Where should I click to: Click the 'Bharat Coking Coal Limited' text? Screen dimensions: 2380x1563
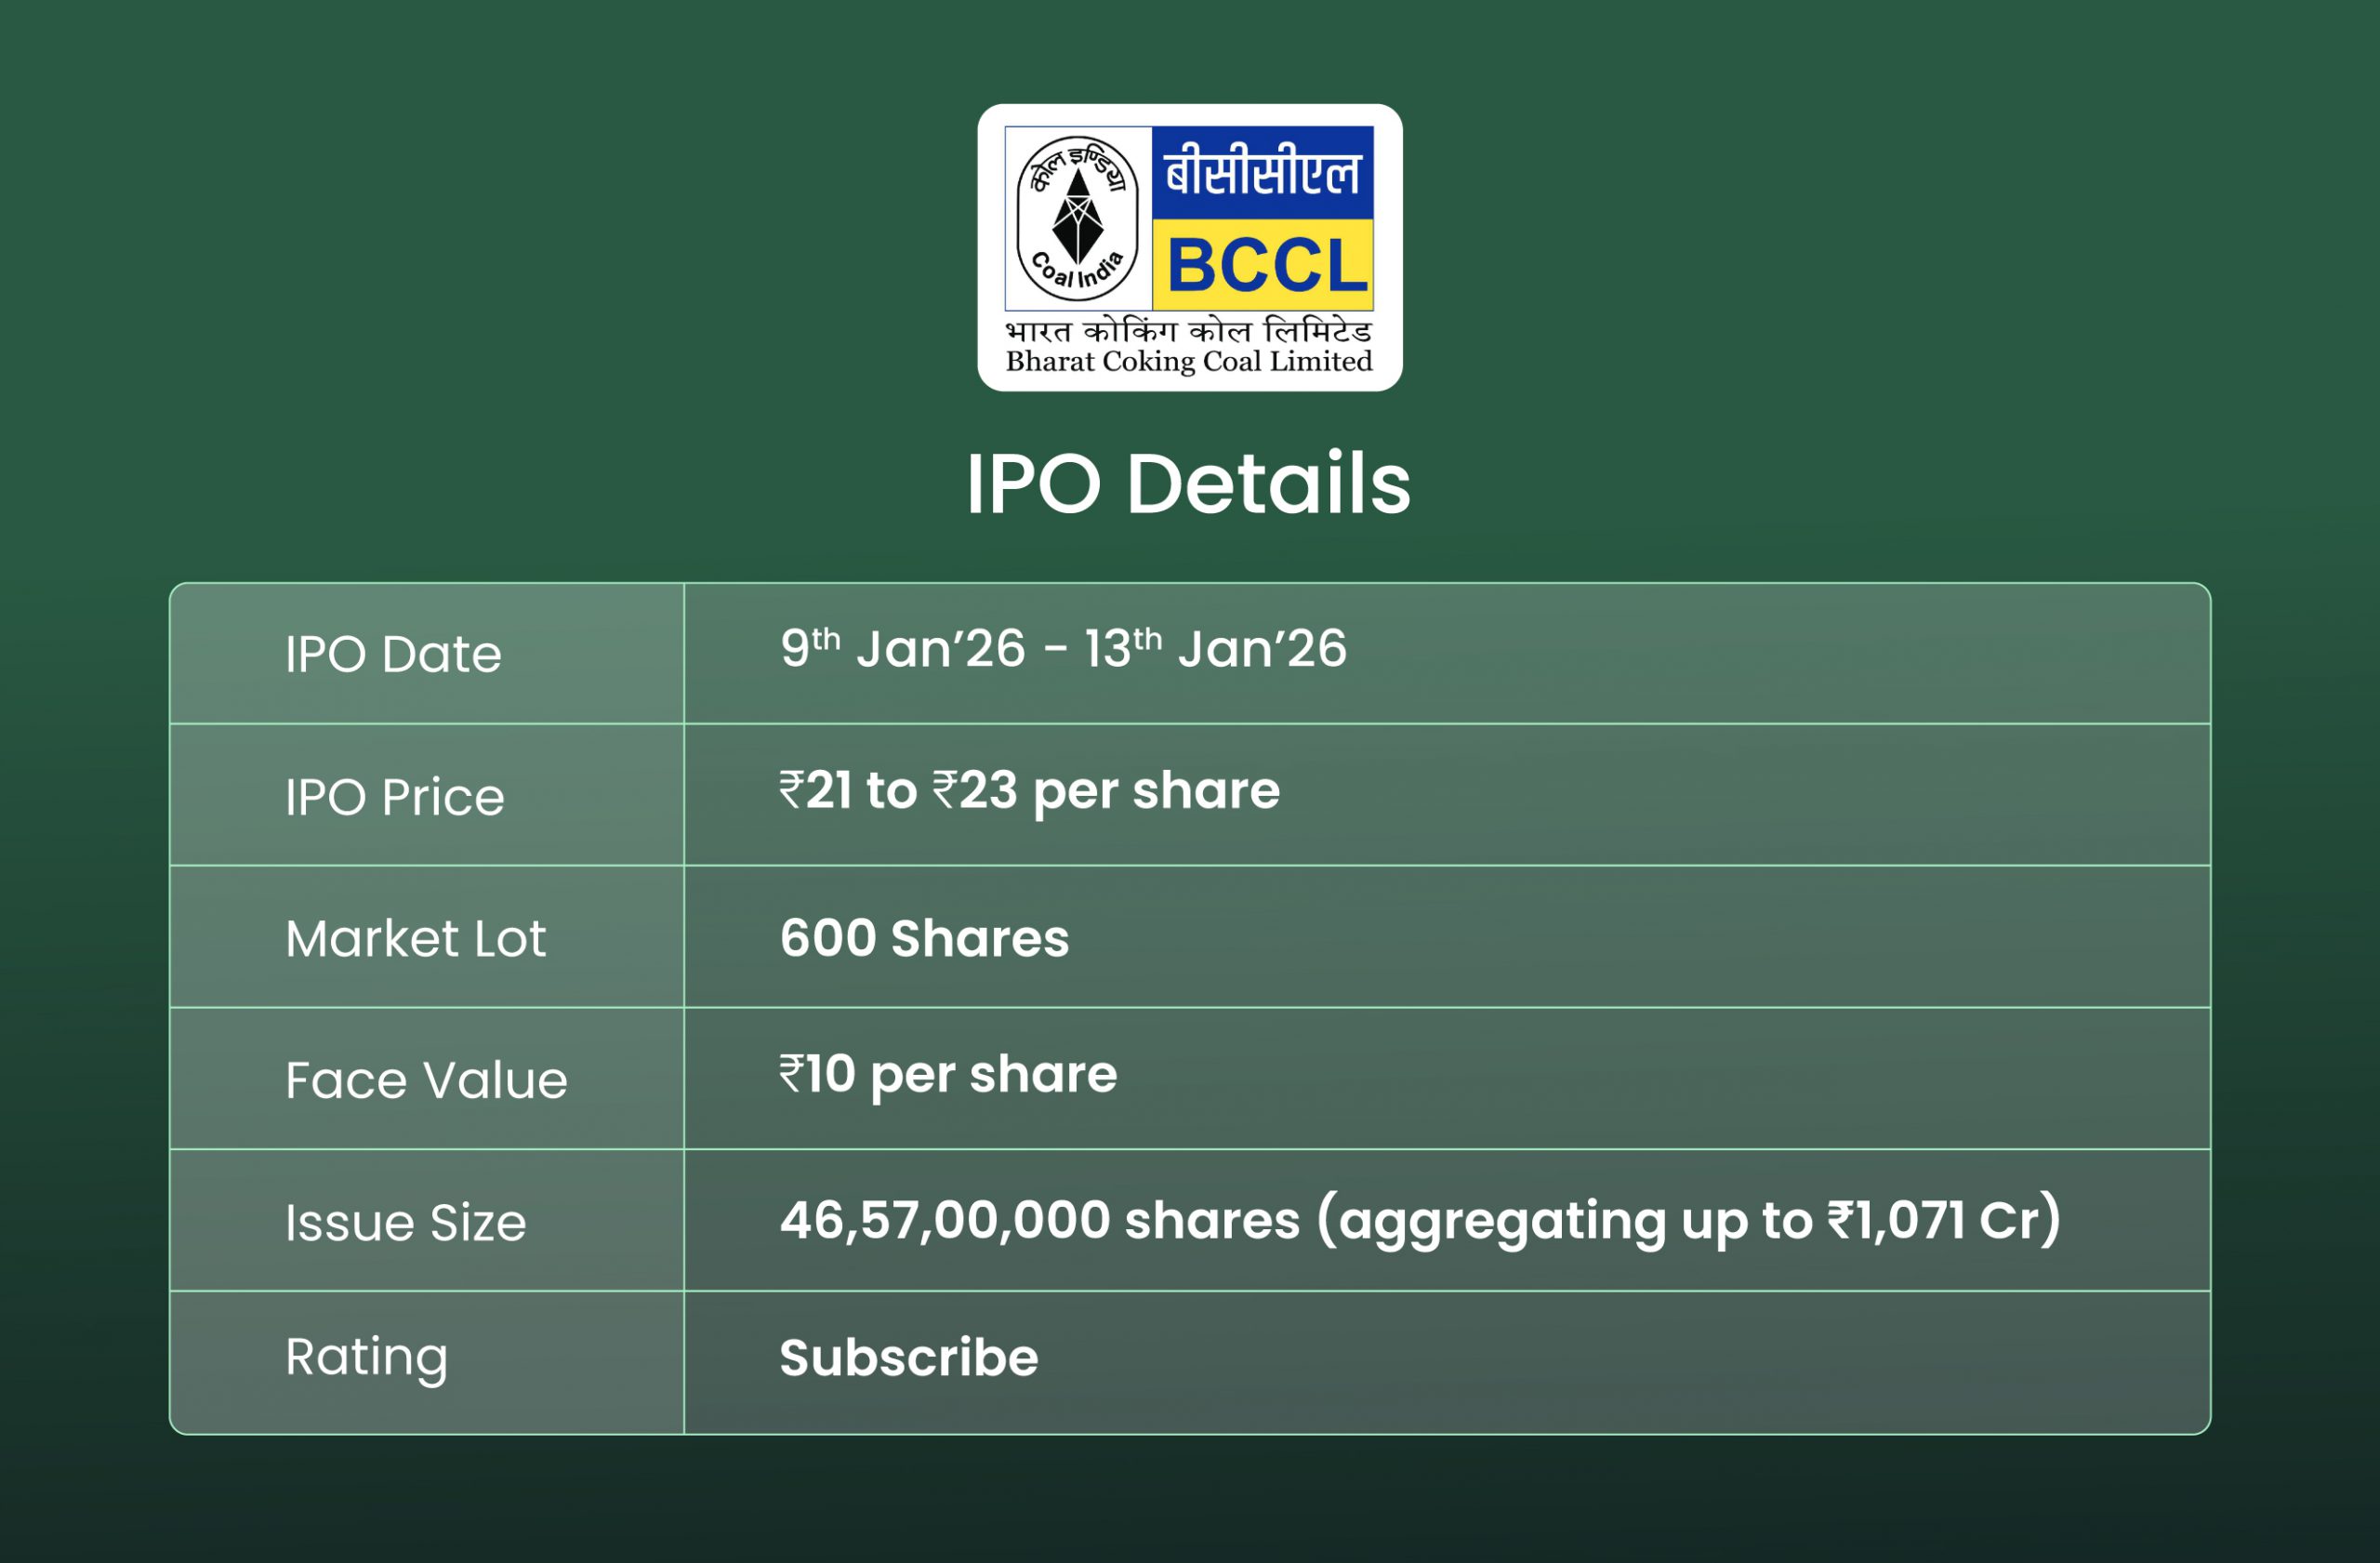click(1188, 361)
